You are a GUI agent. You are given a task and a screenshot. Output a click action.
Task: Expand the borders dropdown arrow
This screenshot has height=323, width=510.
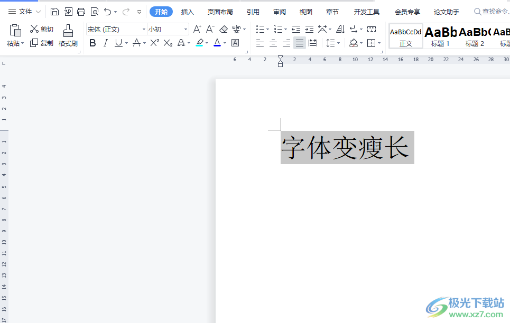pyautogui.click(x=379, y=43)
